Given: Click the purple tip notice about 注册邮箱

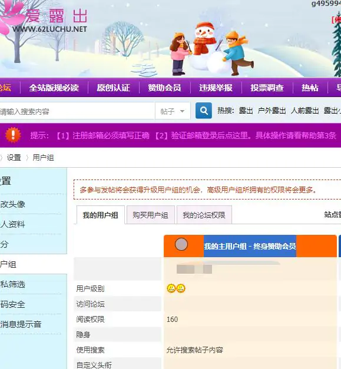Looking at the screenshot, I should click(x=183, y=135).
